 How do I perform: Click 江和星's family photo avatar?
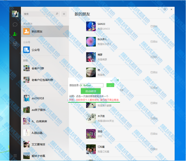click(x=91, y=149)
